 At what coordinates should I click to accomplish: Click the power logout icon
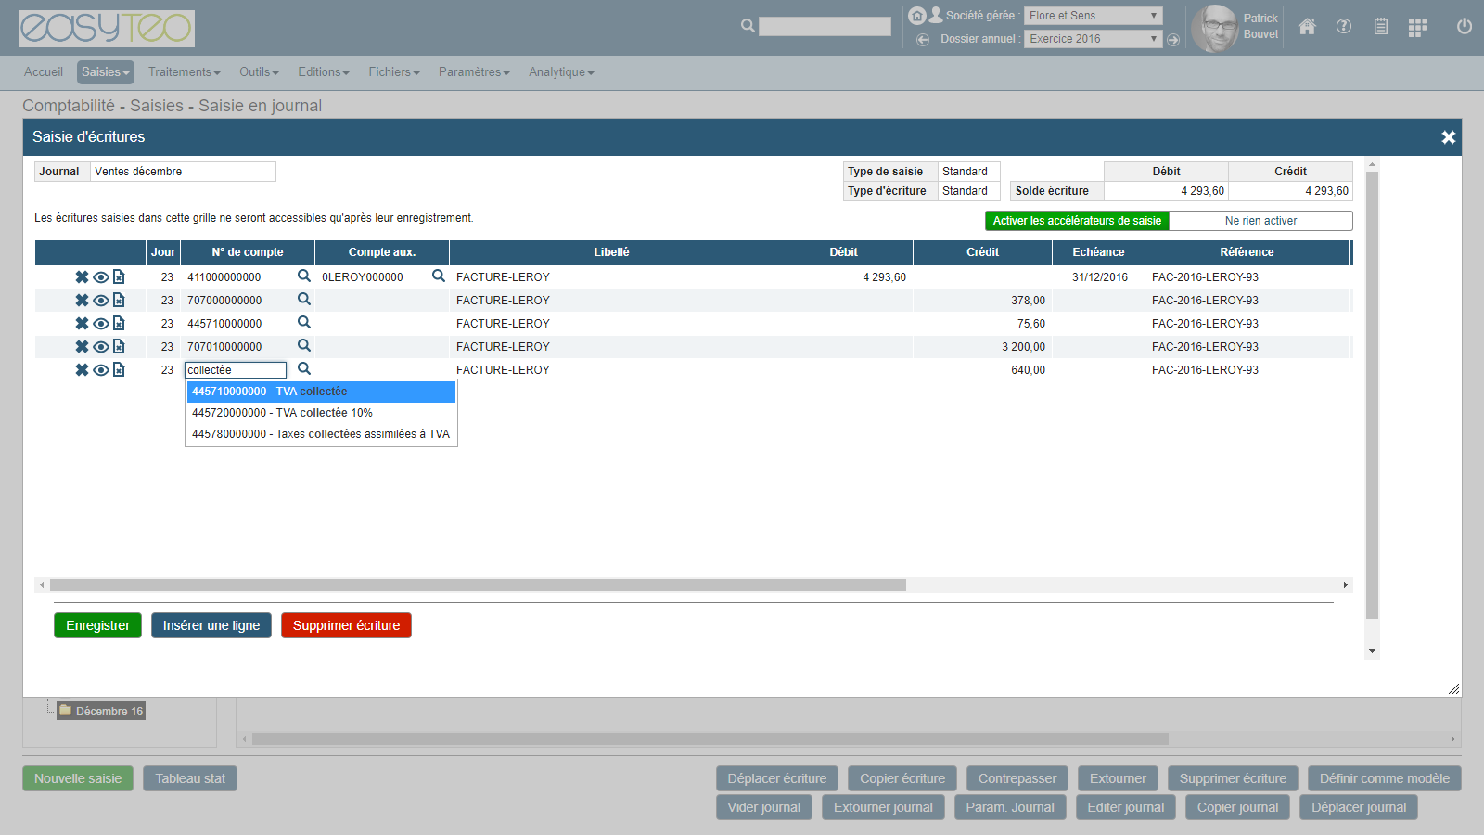click(x=1464, y=27)
